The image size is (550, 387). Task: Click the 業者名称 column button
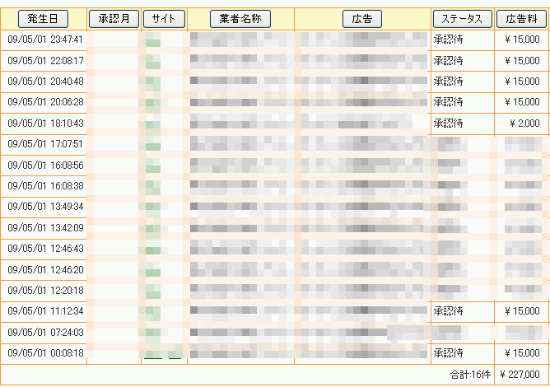240,19
